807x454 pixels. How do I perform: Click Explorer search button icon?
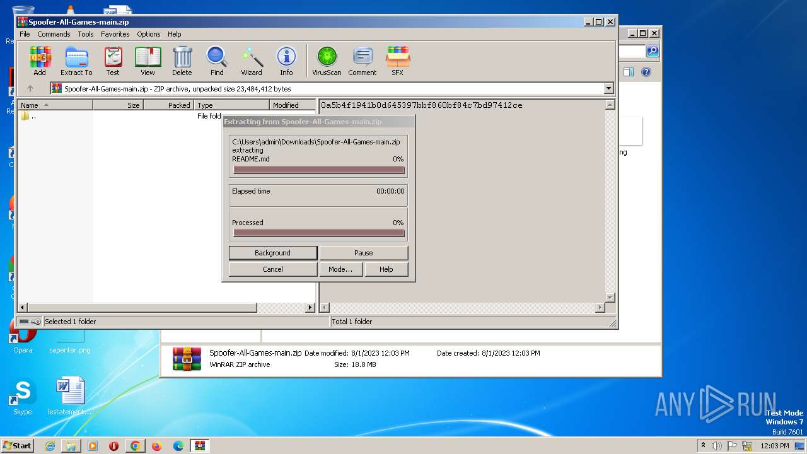653,51
